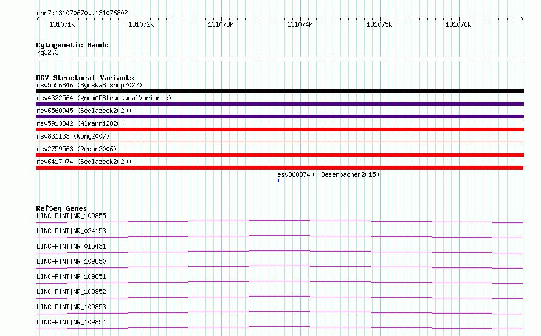Select transcript LINC-PINT|NR_109853
The image size is (541, 336).
(x=71, y=307)
